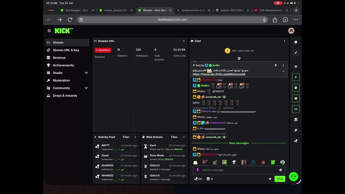Click the browser share icon

[x=275, y=20]
